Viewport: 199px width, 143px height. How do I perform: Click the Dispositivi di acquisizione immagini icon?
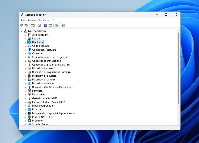29,72
